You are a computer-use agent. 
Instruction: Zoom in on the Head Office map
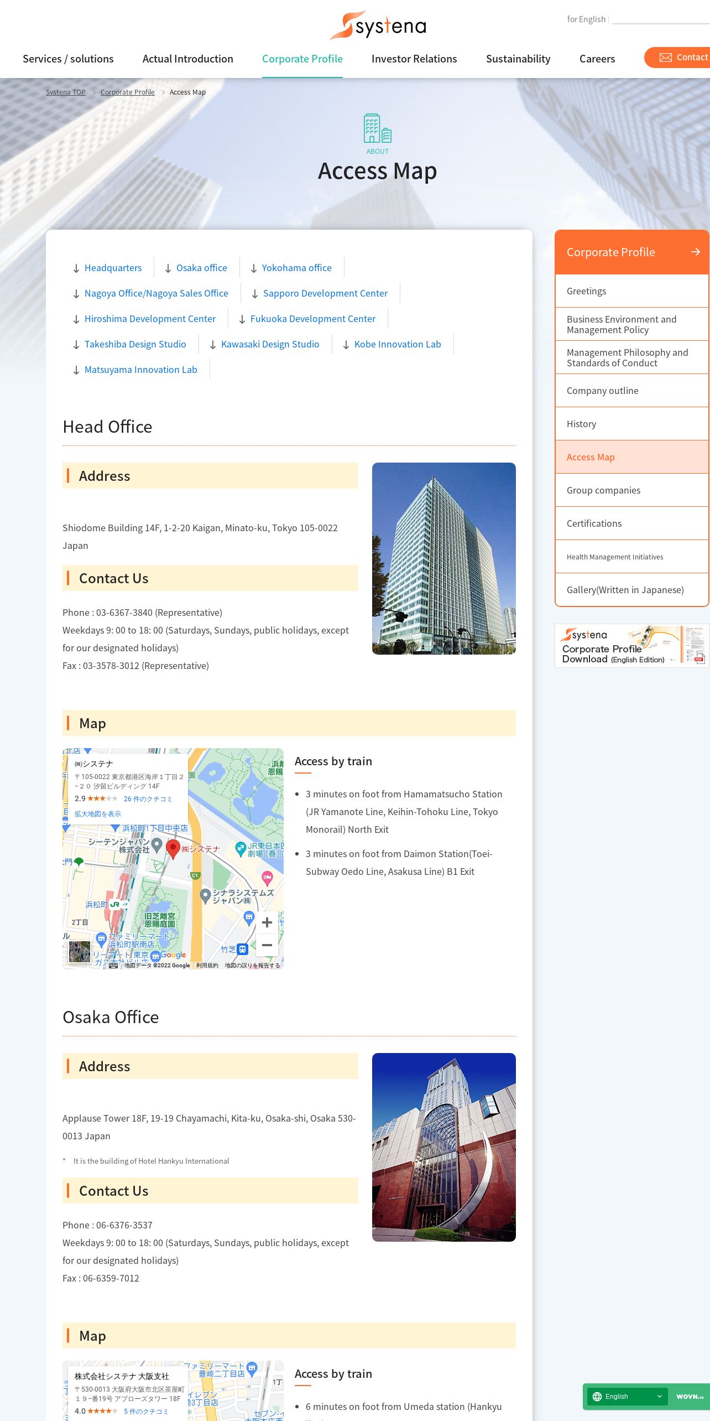(x=267, y=922)
